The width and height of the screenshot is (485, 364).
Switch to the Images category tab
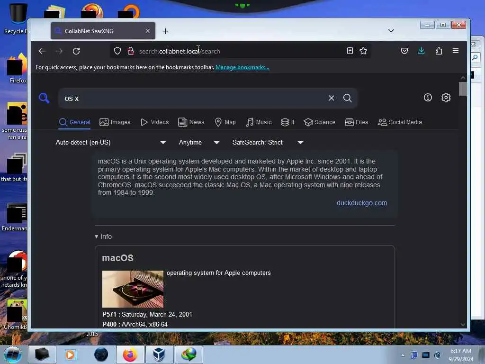tap(115, 122)
